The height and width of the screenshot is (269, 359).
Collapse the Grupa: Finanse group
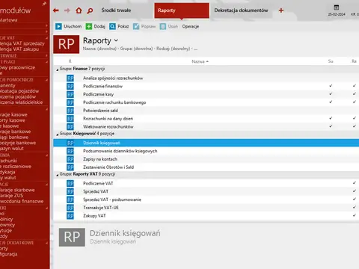(x=58, y=69)
